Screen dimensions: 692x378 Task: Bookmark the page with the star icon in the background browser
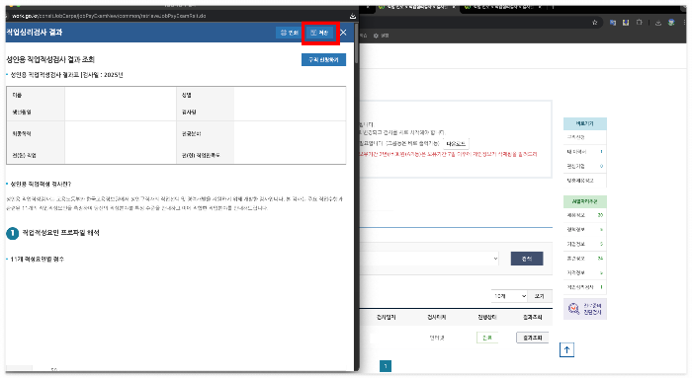[595, 23]
